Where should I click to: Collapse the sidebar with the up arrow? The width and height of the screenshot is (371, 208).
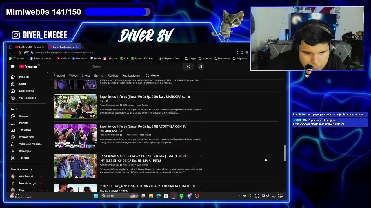tap(47, 72)
